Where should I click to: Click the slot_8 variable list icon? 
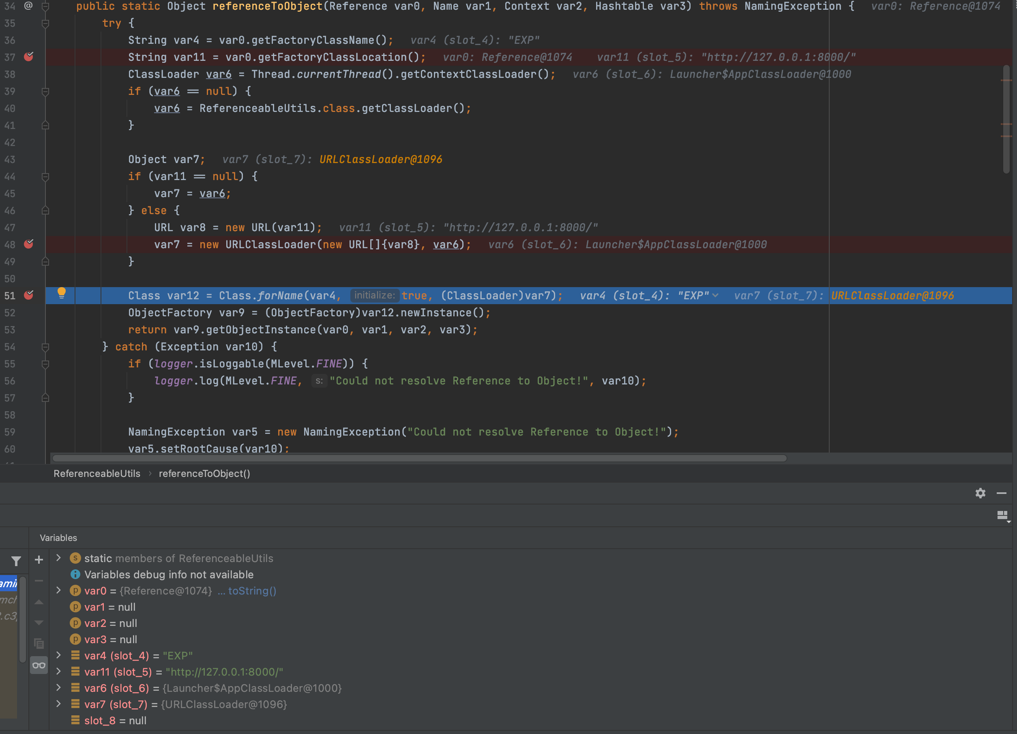pos(75,720)
